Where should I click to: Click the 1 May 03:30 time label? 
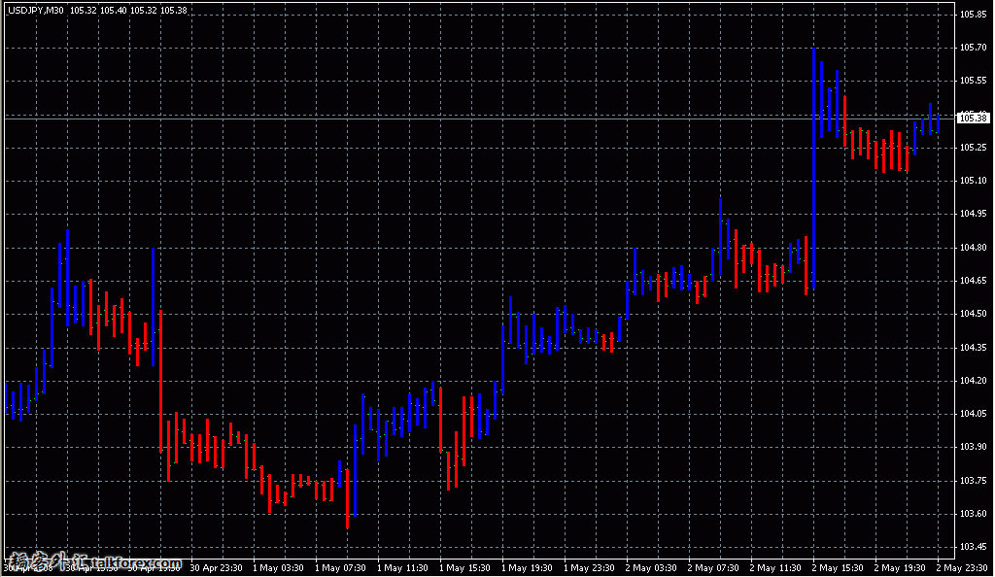point(278,568)
